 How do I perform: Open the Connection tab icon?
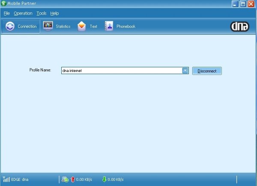point(10,26)
